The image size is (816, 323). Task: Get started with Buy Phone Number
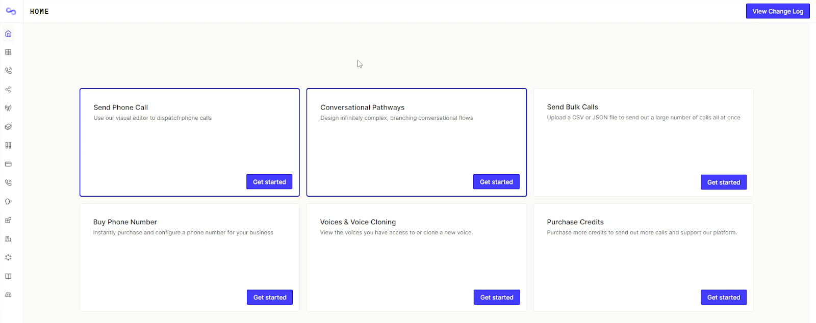pyautogui.click(x=270, y=298)
